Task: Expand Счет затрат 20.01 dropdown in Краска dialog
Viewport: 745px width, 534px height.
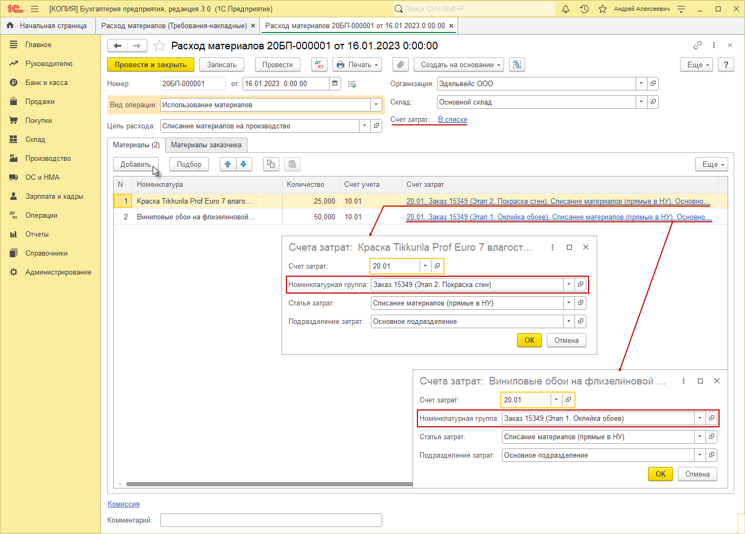Action: pos(426,266)
